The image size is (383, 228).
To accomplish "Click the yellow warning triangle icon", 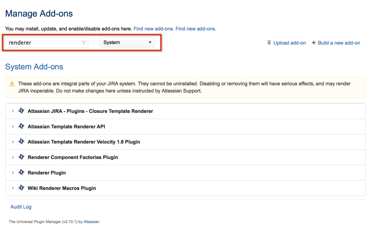I will tap(12, 84).
